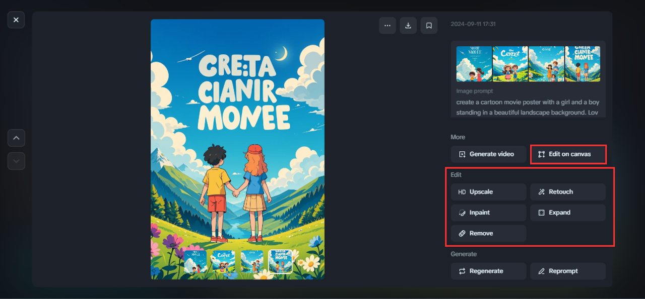Open the Expand tool
645x299 pixels.
568,213
